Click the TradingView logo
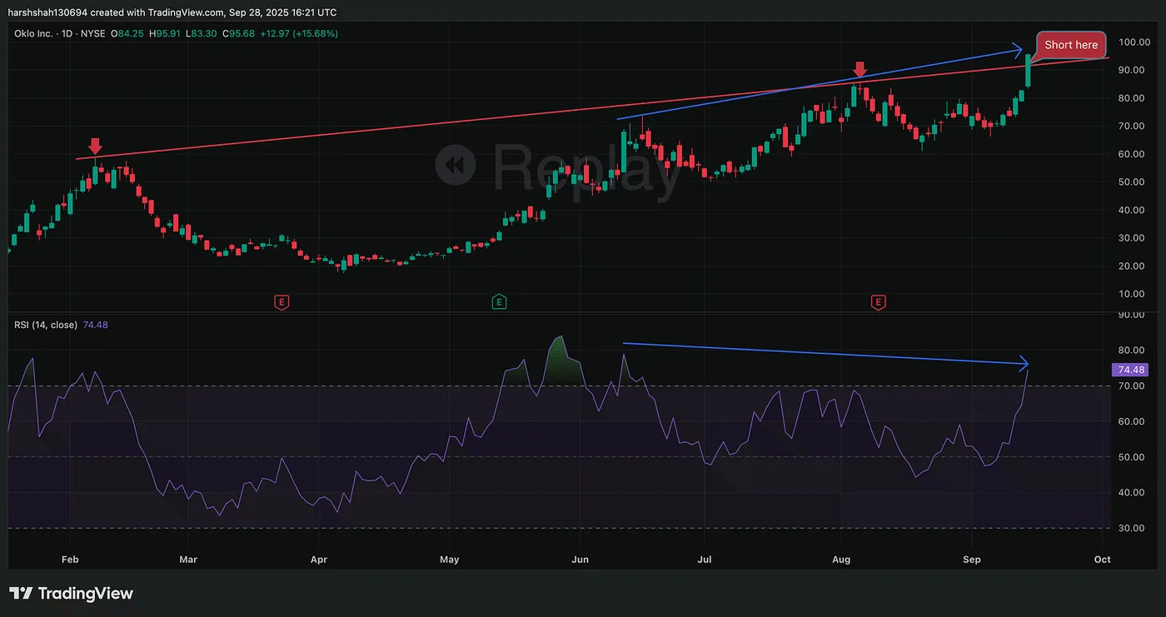 (x=72, y=594)
